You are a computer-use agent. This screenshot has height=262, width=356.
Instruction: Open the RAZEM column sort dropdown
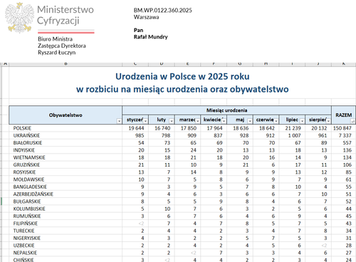point(353,121)
